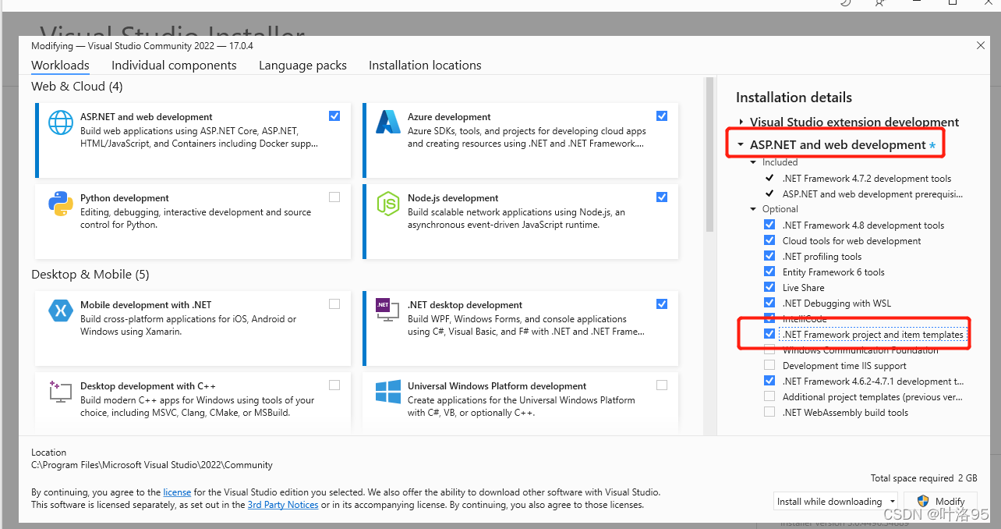This screenshot has height=529, width=1001.
Task: Click the Node.js development hexagon icon
Action: point(387,204)
